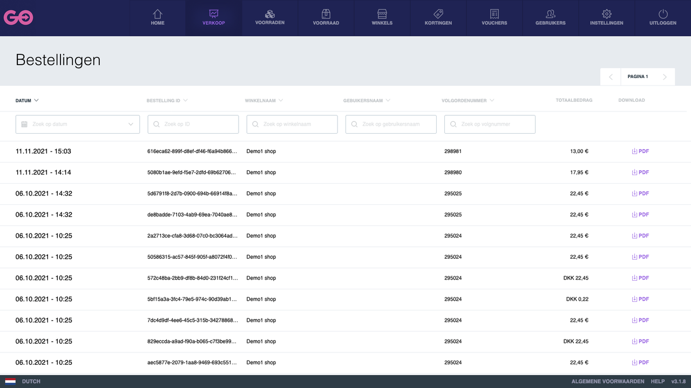Open the Kortingen section
Image resolution: width=691 pixels, height=388 pixels.
point(438,18)
